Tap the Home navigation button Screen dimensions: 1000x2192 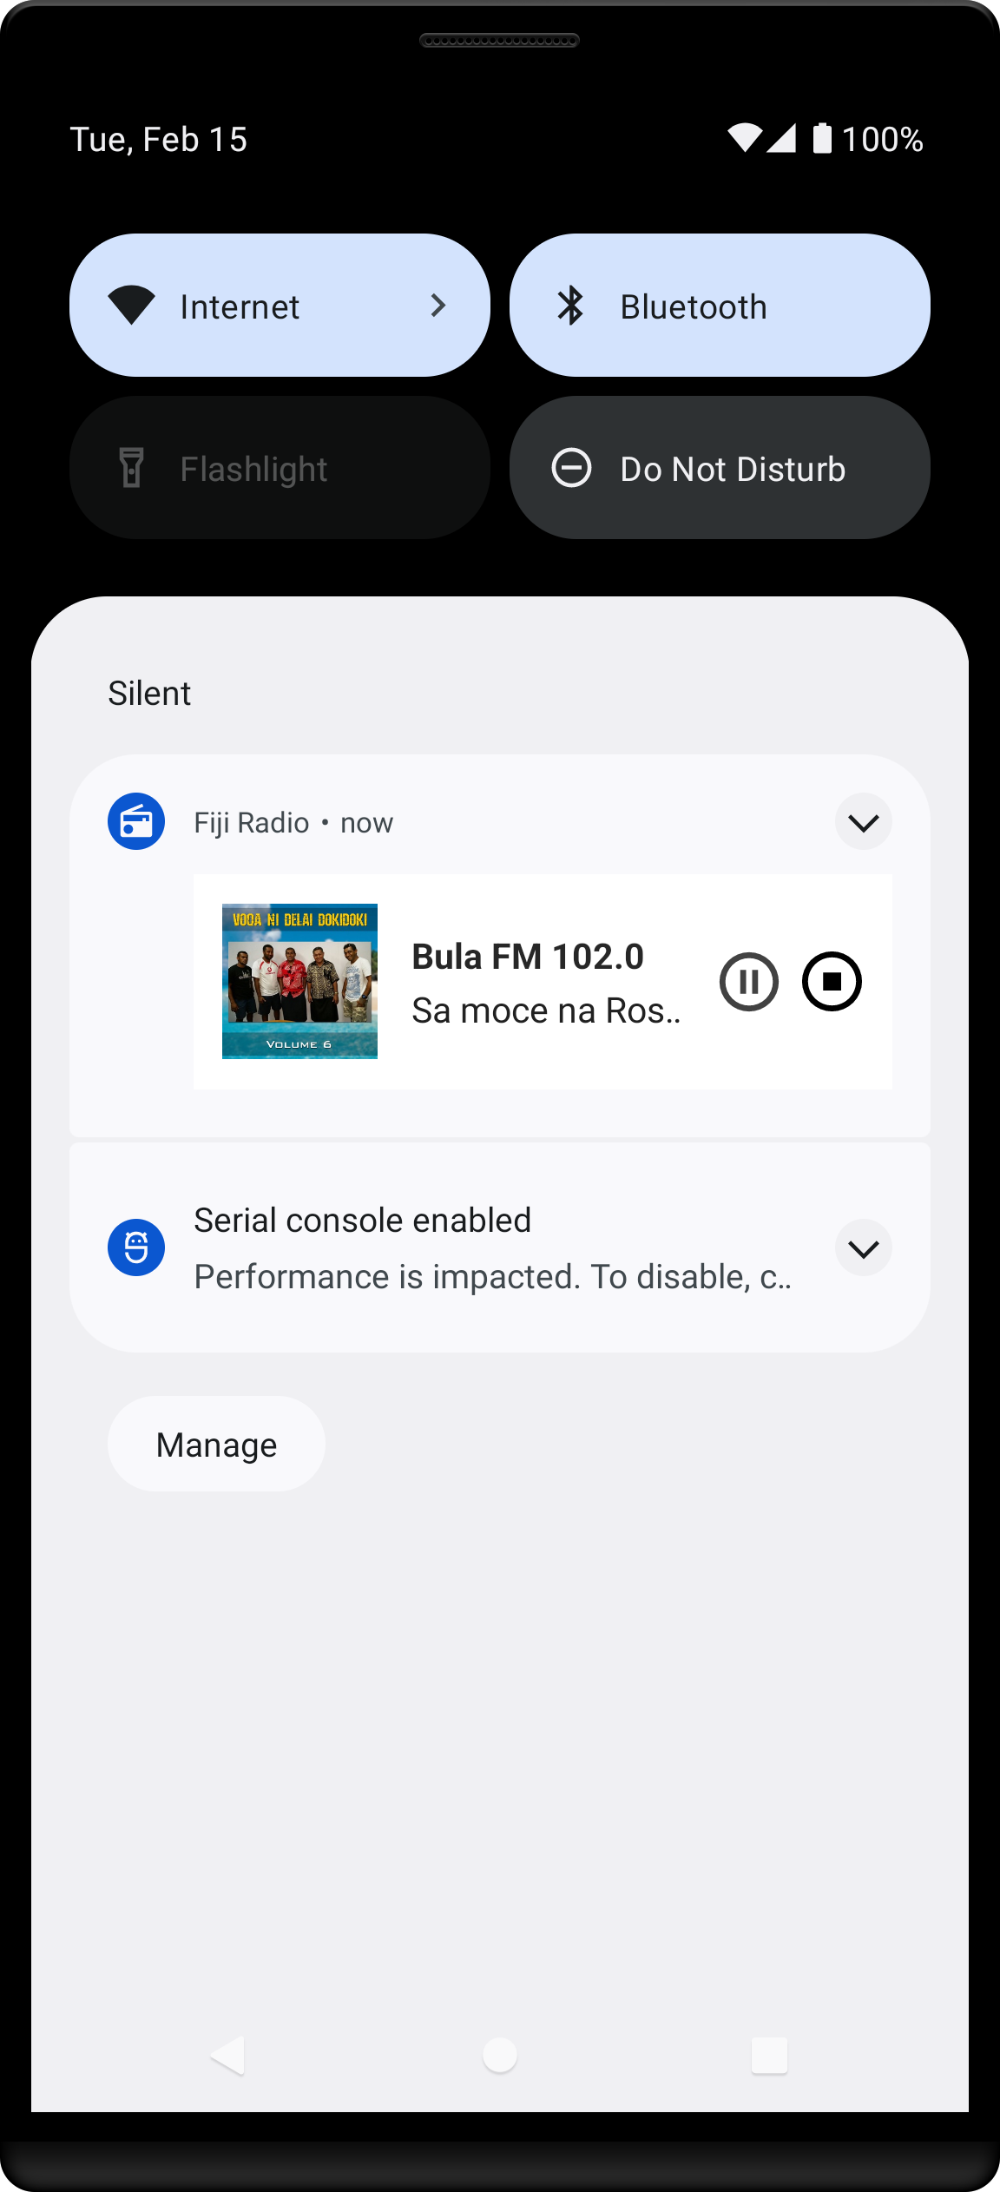(x=500, y=2055)
